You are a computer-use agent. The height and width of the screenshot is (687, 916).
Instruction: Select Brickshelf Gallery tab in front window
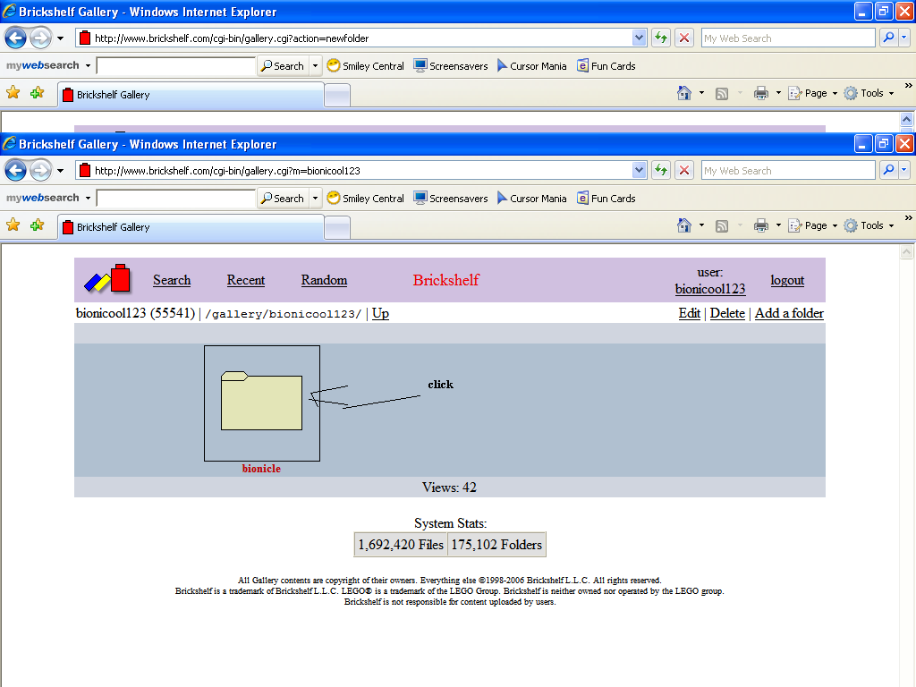191,226
